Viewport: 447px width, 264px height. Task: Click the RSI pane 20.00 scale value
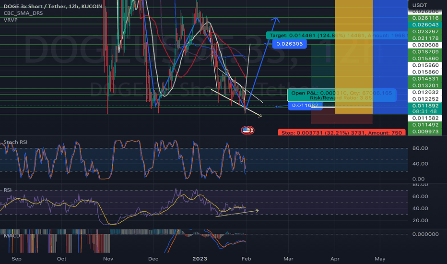[420, 220]
